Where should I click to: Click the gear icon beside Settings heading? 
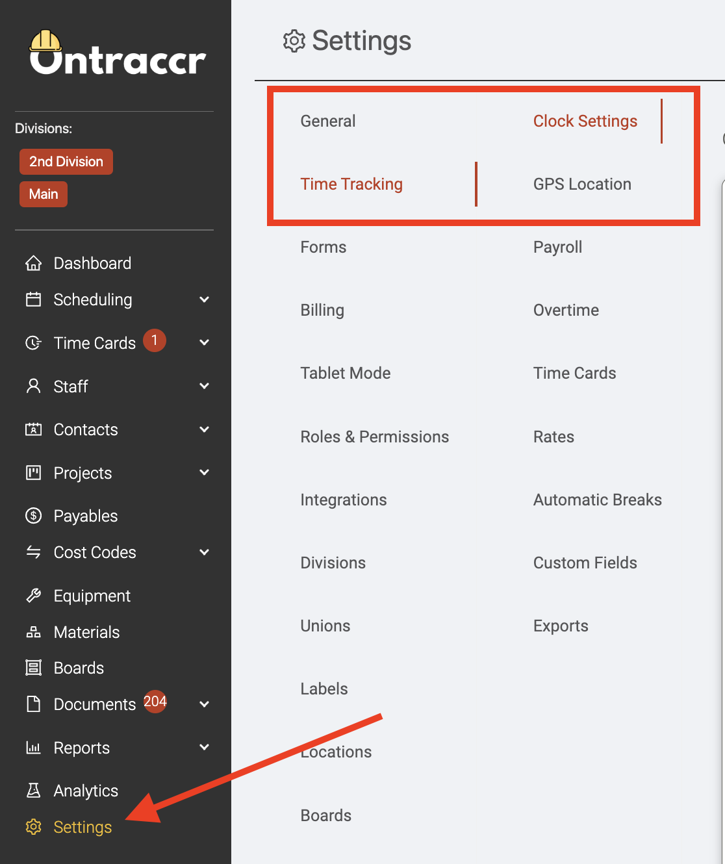[x=294, y=41]
